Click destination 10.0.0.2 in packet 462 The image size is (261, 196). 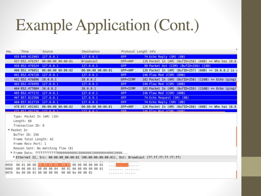click(x=88, y=79)
